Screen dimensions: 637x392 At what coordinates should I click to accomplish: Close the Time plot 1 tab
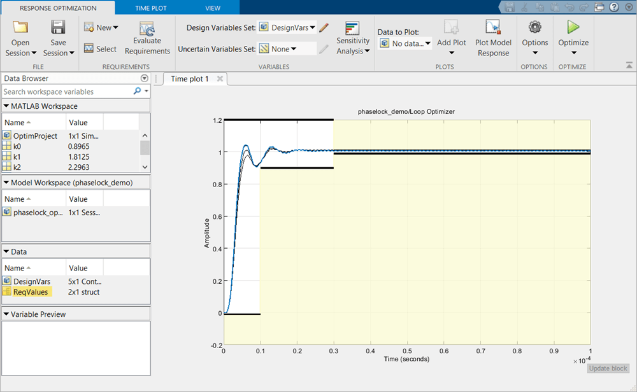(220, 79)
